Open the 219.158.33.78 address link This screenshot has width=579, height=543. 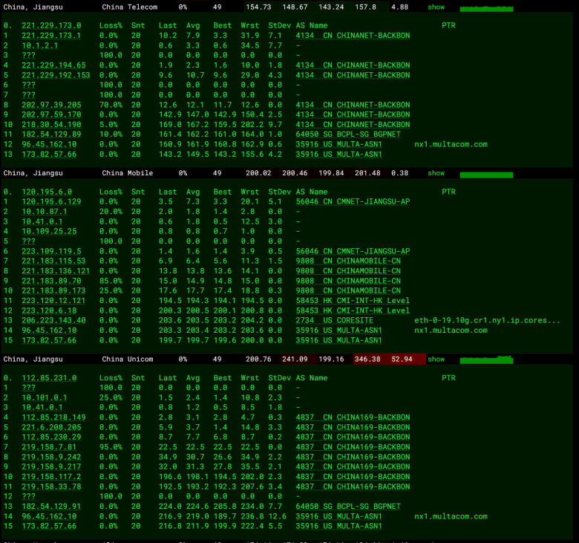tap(51, 487)
